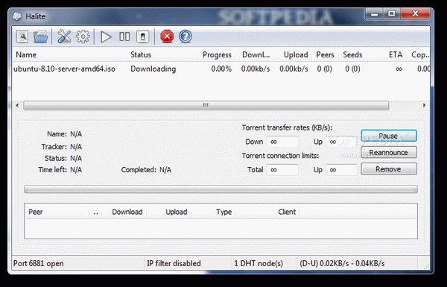The height and width of the screenshot is (287, 447).
Task: Open help via the blue question mark icon
Action: click(186, 37)
